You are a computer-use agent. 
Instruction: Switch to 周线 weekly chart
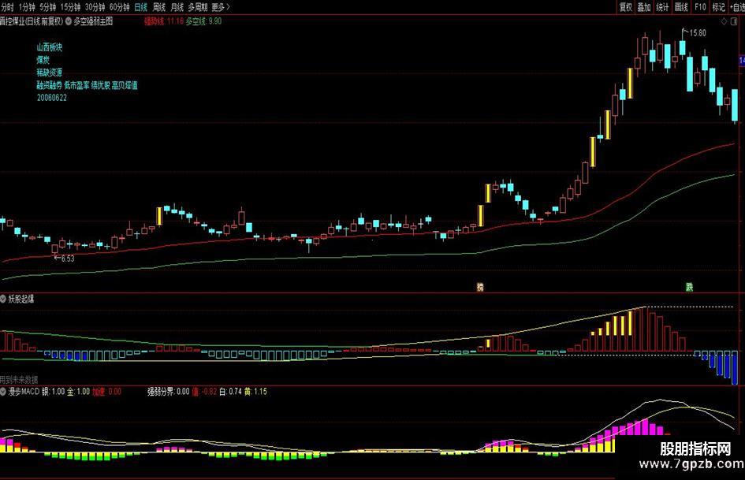point(158,7)
